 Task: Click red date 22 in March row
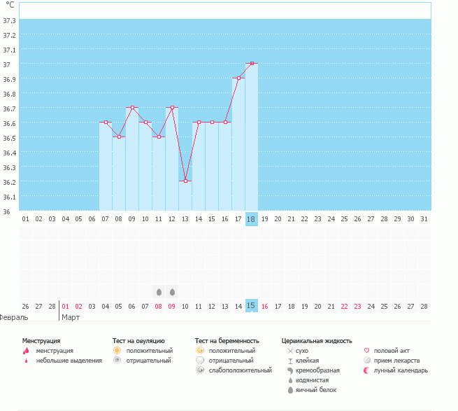tap(345, 307)
